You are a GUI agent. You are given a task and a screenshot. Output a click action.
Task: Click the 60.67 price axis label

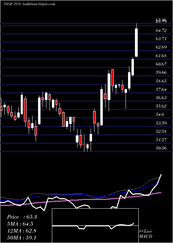[161, 64]
